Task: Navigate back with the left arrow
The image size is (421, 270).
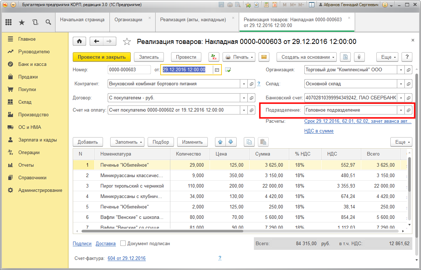Action: coord(97,41)
